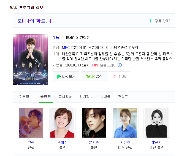Viewport: 179px width, 156px height.
Task: Select the 출연진 tab
Action: tap(45, 97)
